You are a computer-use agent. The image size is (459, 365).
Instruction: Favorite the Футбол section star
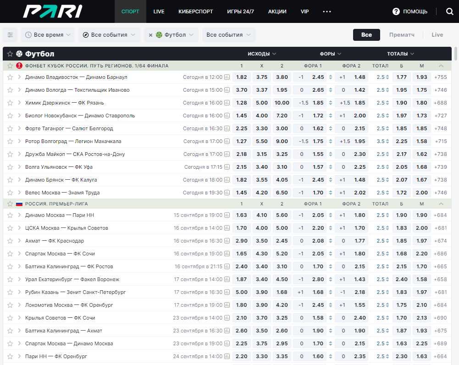pos(10,54)
